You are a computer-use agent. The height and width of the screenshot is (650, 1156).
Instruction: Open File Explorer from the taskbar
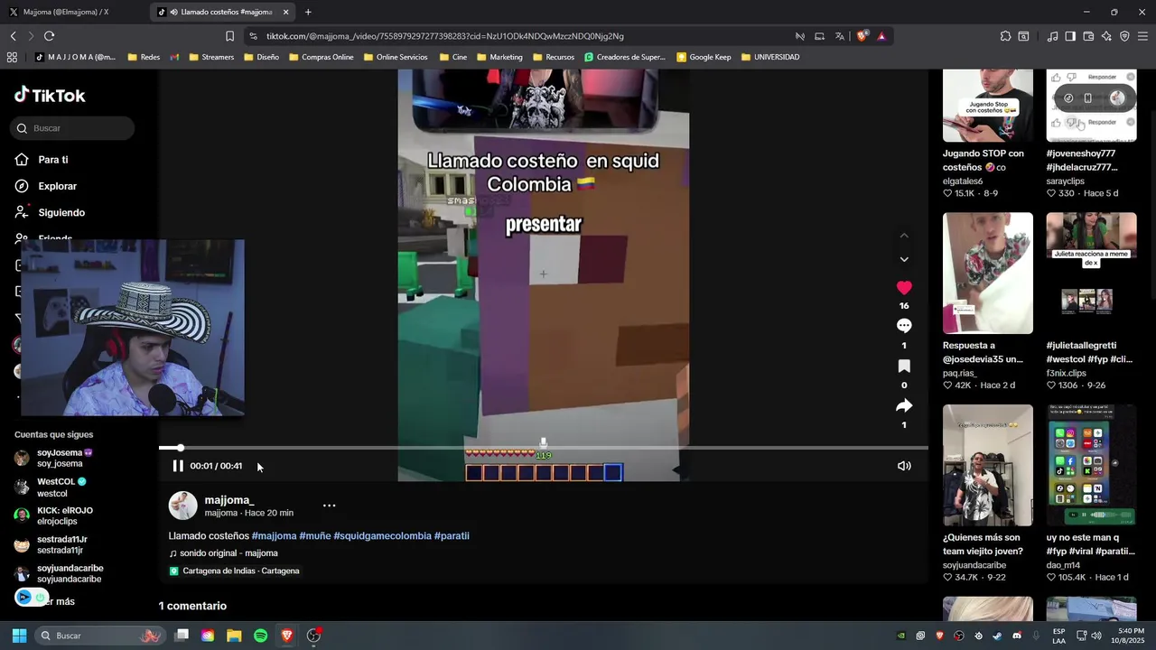(234, 636)
